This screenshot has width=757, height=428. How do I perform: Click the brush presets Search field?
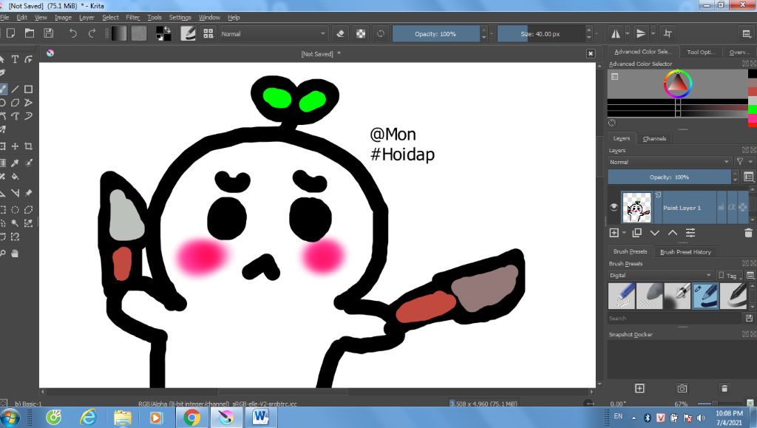click(674, 319)
